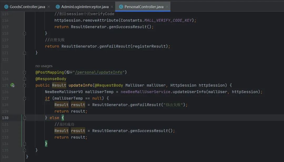Click genFailResult(registerResult) call on line 120
Image resolution: width=284 pixels, height=162 pixels.
click(x=134, y=46)
